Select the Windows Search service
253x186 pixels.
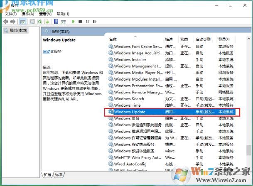tap(171, 99)
